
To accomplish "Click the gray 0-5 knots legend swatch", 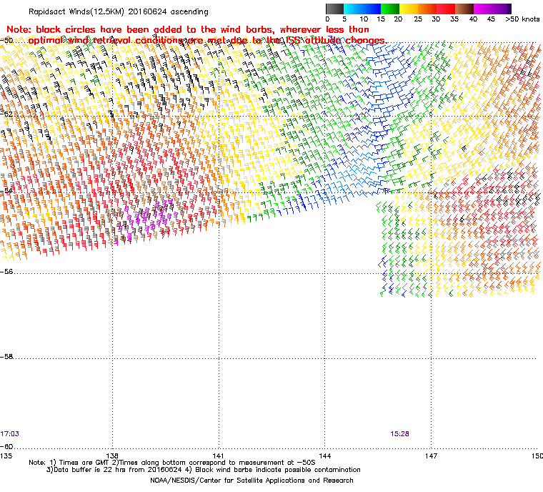I will pyautogui.click(x=334, y=9).
